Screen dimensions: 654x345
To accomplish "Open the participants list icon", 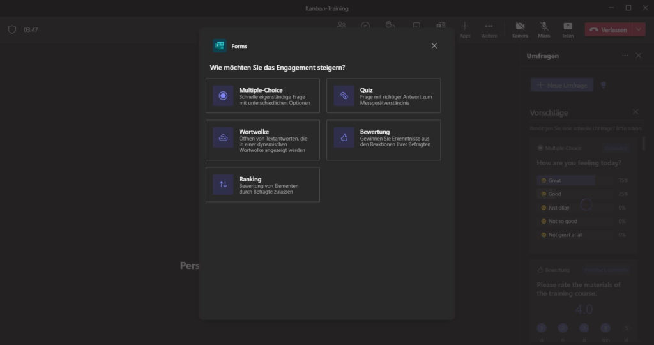I will point(342,26).
